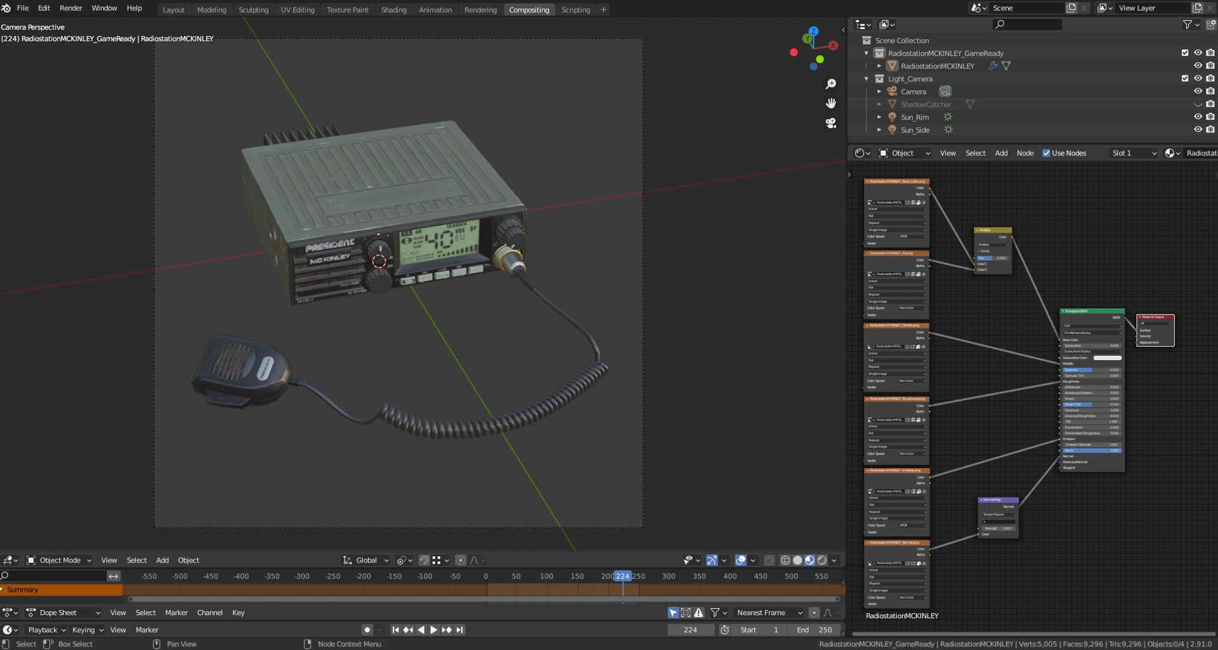This screenshot has width=1218, height=650.
Task: Switch to rendered viewport shading
Action: point(822,560)
